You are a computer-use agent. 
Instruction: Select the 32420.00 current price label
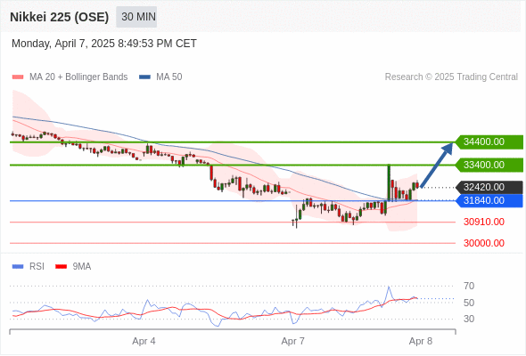pos(489,187)
